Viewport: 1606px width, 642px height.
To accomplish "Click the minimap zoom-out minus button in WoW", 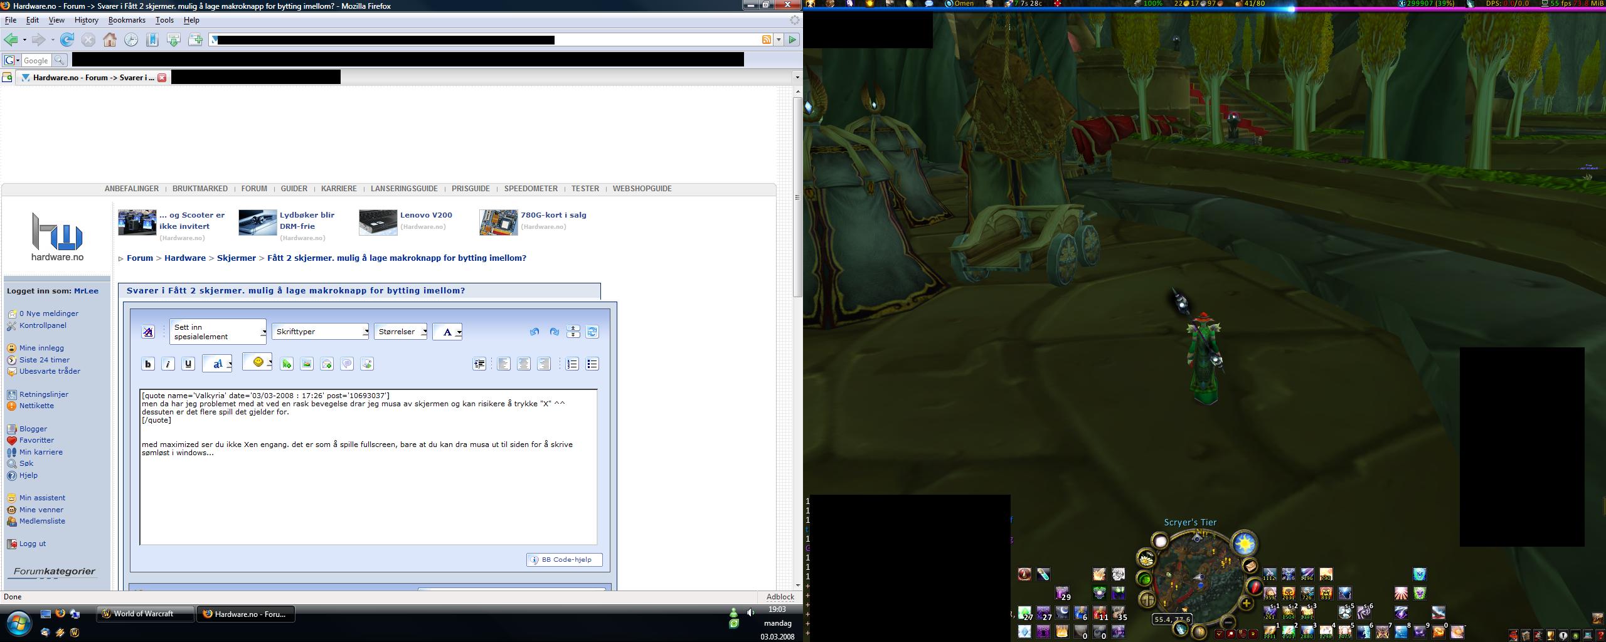I will pos(1228,623).
